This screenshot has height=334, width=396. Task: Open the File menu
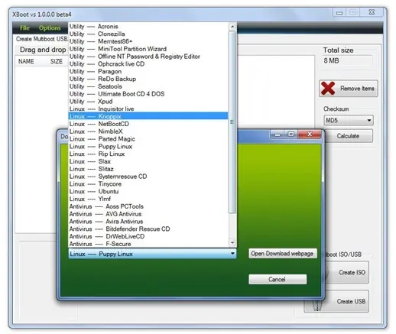pos(24,28)
